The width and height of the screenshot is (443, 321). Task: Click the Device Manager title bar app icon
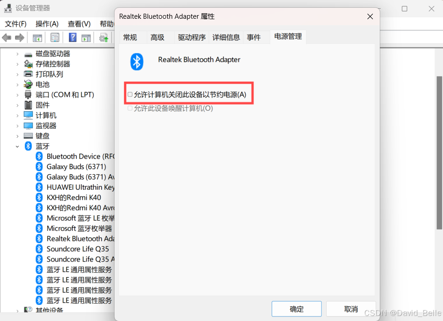(8, 8)
